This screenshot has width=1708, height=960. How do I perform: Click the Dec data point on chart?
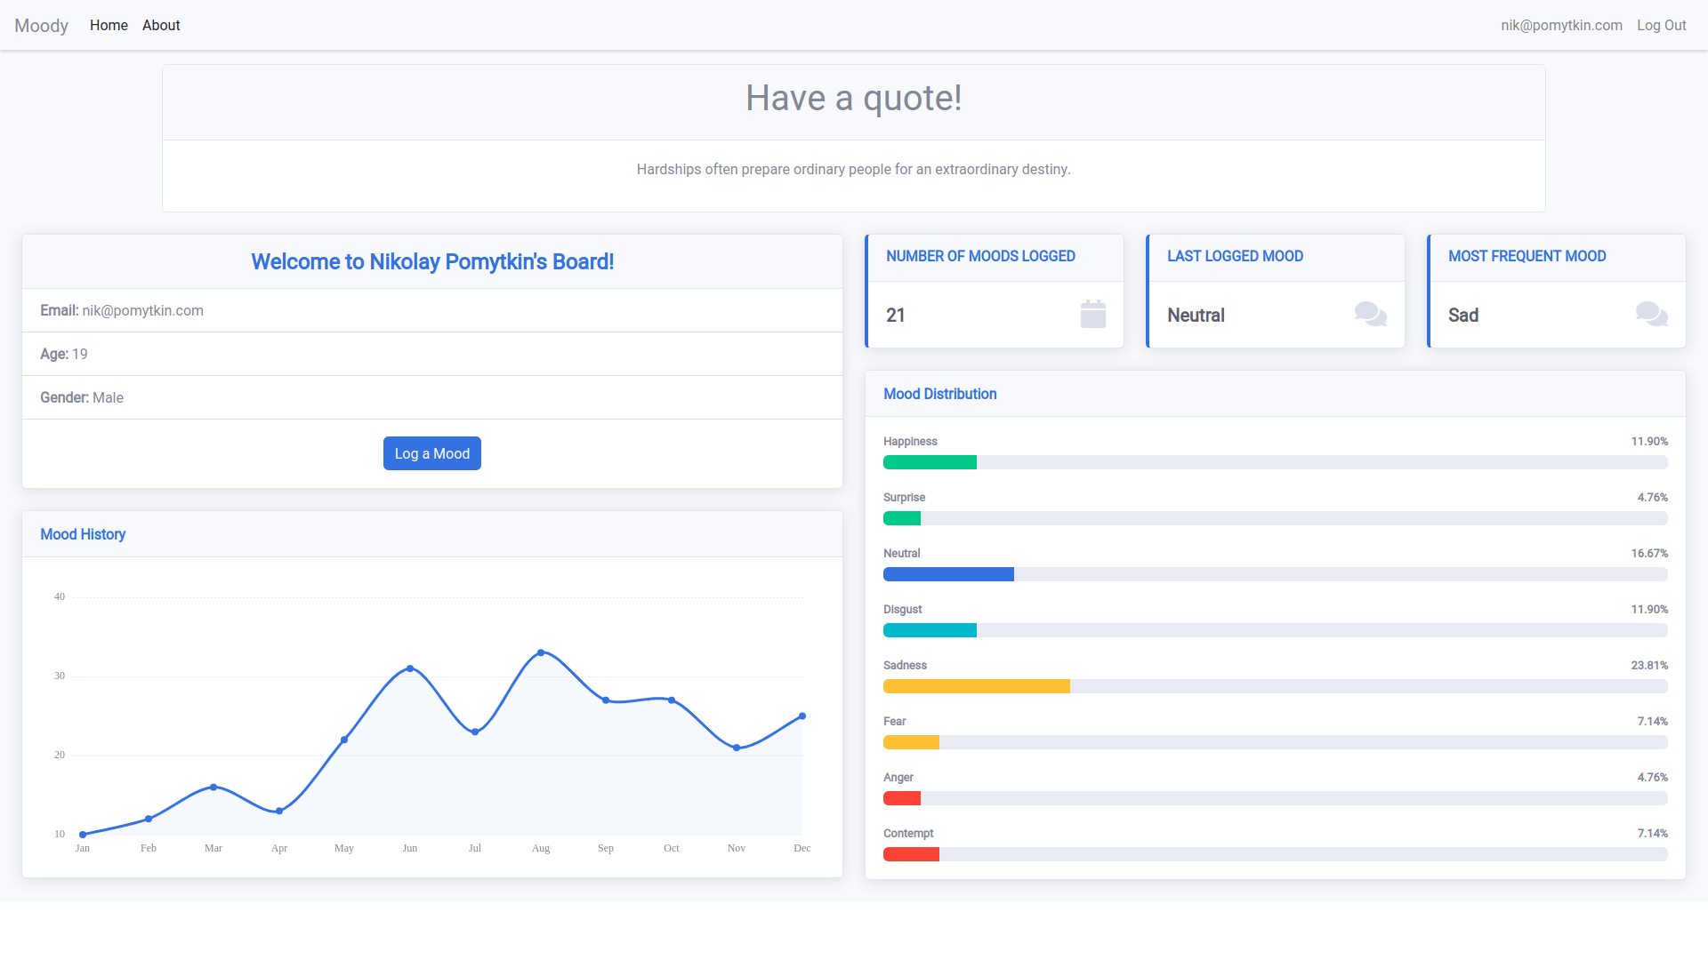tap(802, 716)
